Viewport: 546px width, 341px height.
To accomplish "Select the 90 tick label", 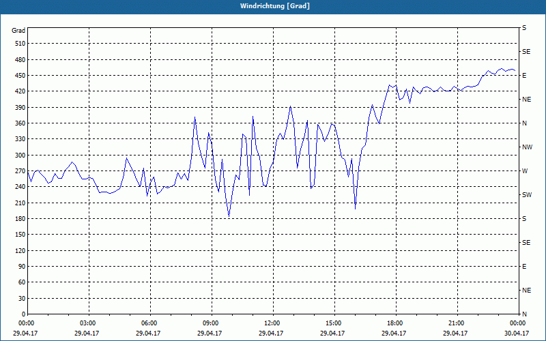I will point(22,267).
